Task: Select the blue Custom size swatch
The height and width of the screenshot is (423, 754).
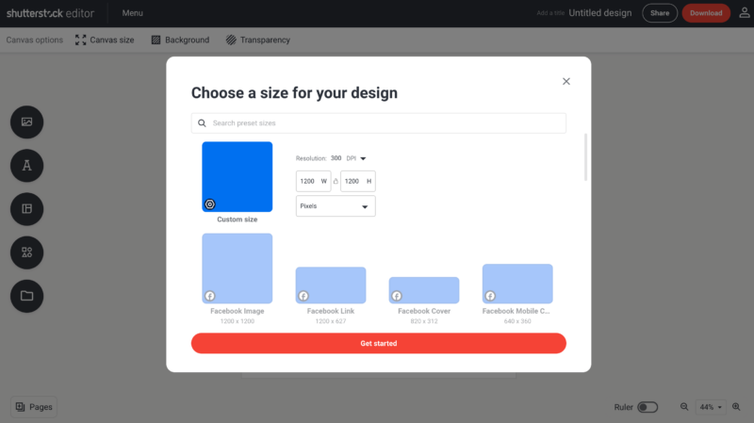Action: point(237,176)
